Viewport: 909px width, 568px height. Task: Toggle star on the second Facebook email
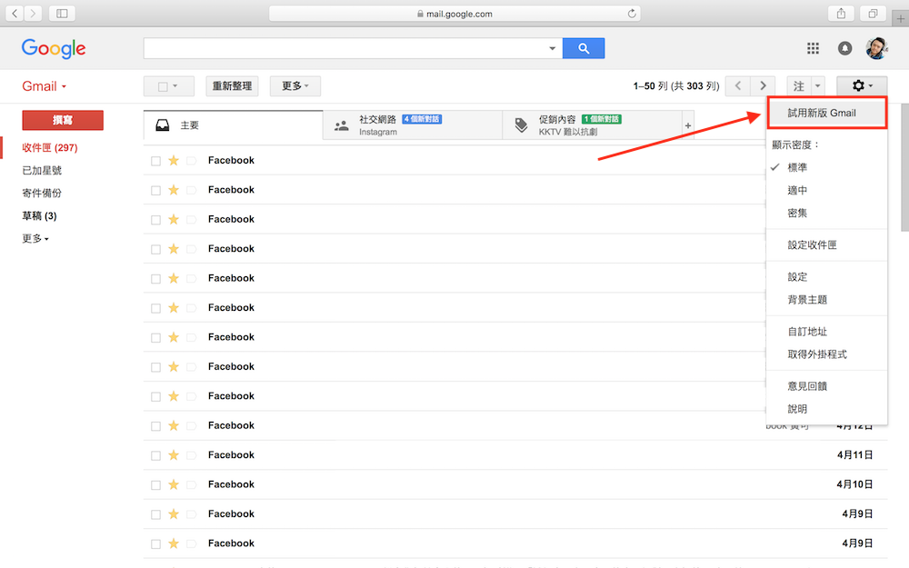click(174, 190)
